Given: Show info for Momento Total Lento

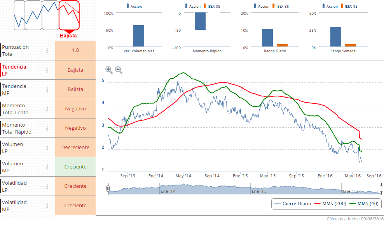Looking at the screenshot, I should (x=47, y=109).
